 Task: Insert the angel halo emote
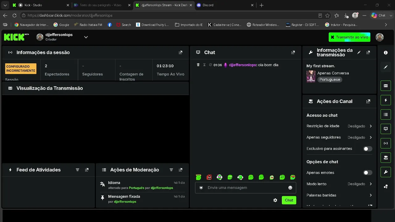[x=198, y=177]
